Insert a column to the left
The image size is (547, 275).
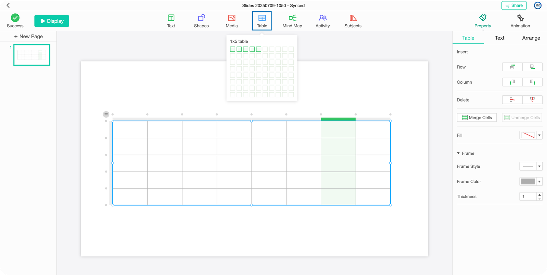click(x=512, y=82)
